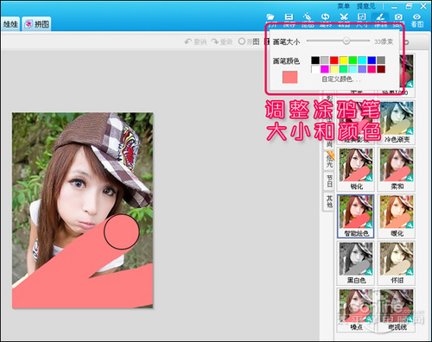The width and height of the screenshot is (432, 342).
Task: Adjust the 画笔大小 brush size slider handle
Action: 346,41
